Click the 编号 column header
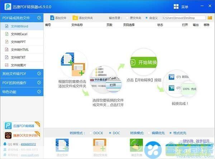 pyautogui.click(x=48, y=25)
